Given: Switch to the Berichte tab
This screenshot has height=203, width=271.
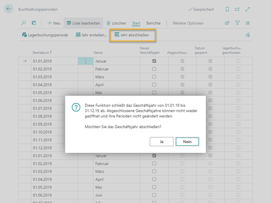Looking at the screenshot, I should 153,23.
